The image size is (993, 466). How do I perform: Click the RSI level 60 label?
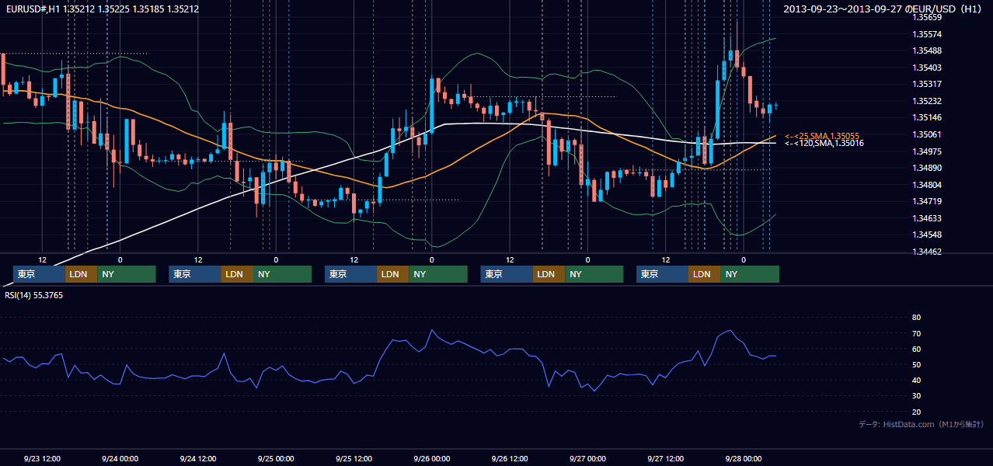pyautogui.click(x=916, y=349)
